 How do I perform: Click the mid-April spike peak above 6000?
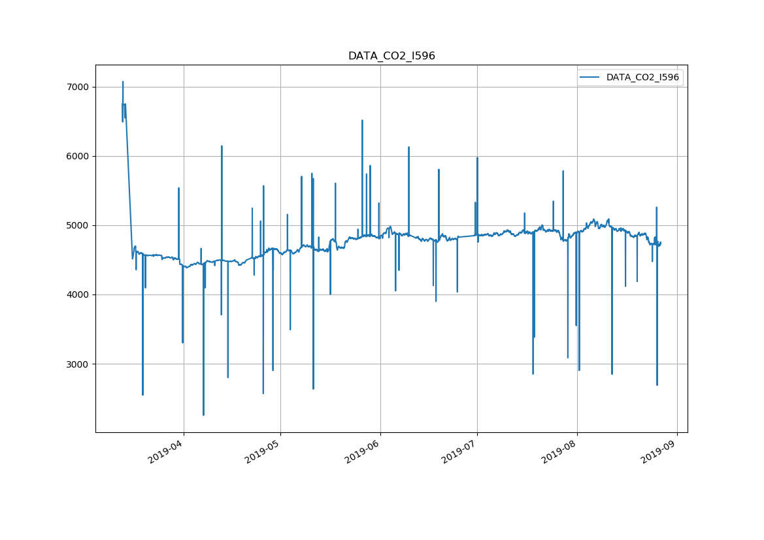222,146
